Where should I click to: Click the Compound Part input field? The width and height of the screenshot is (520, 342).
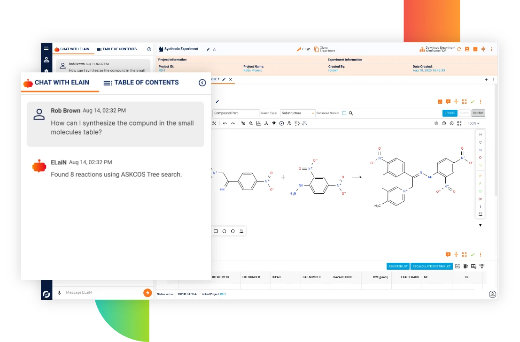(235, 113)
